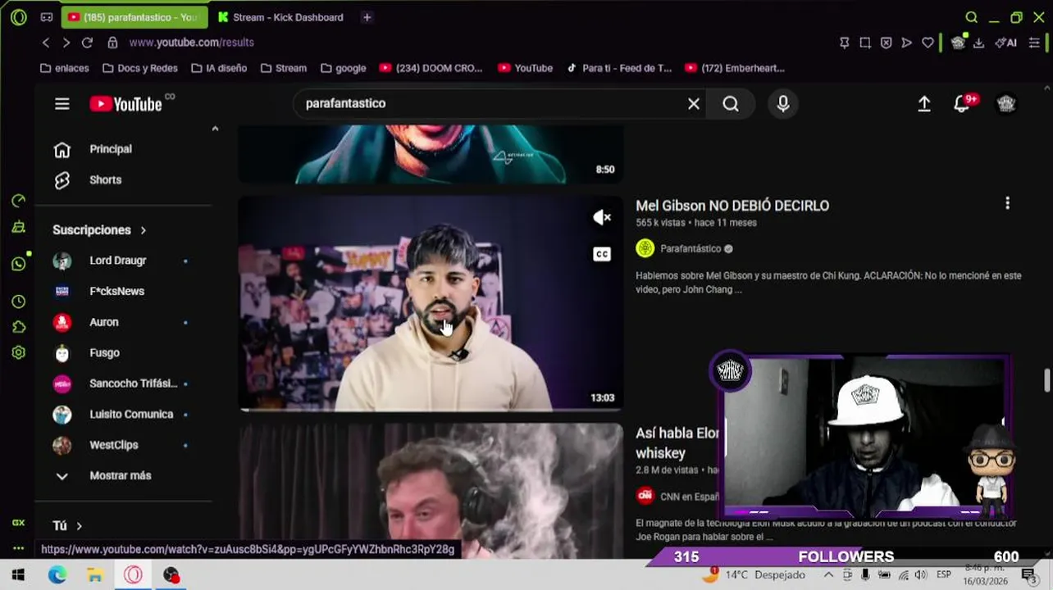Screen dimensions: 1053x590
Task: Open options for Mel Gibson NO DEBIÓ DECIRLO
Action: tap(1007, 203)
